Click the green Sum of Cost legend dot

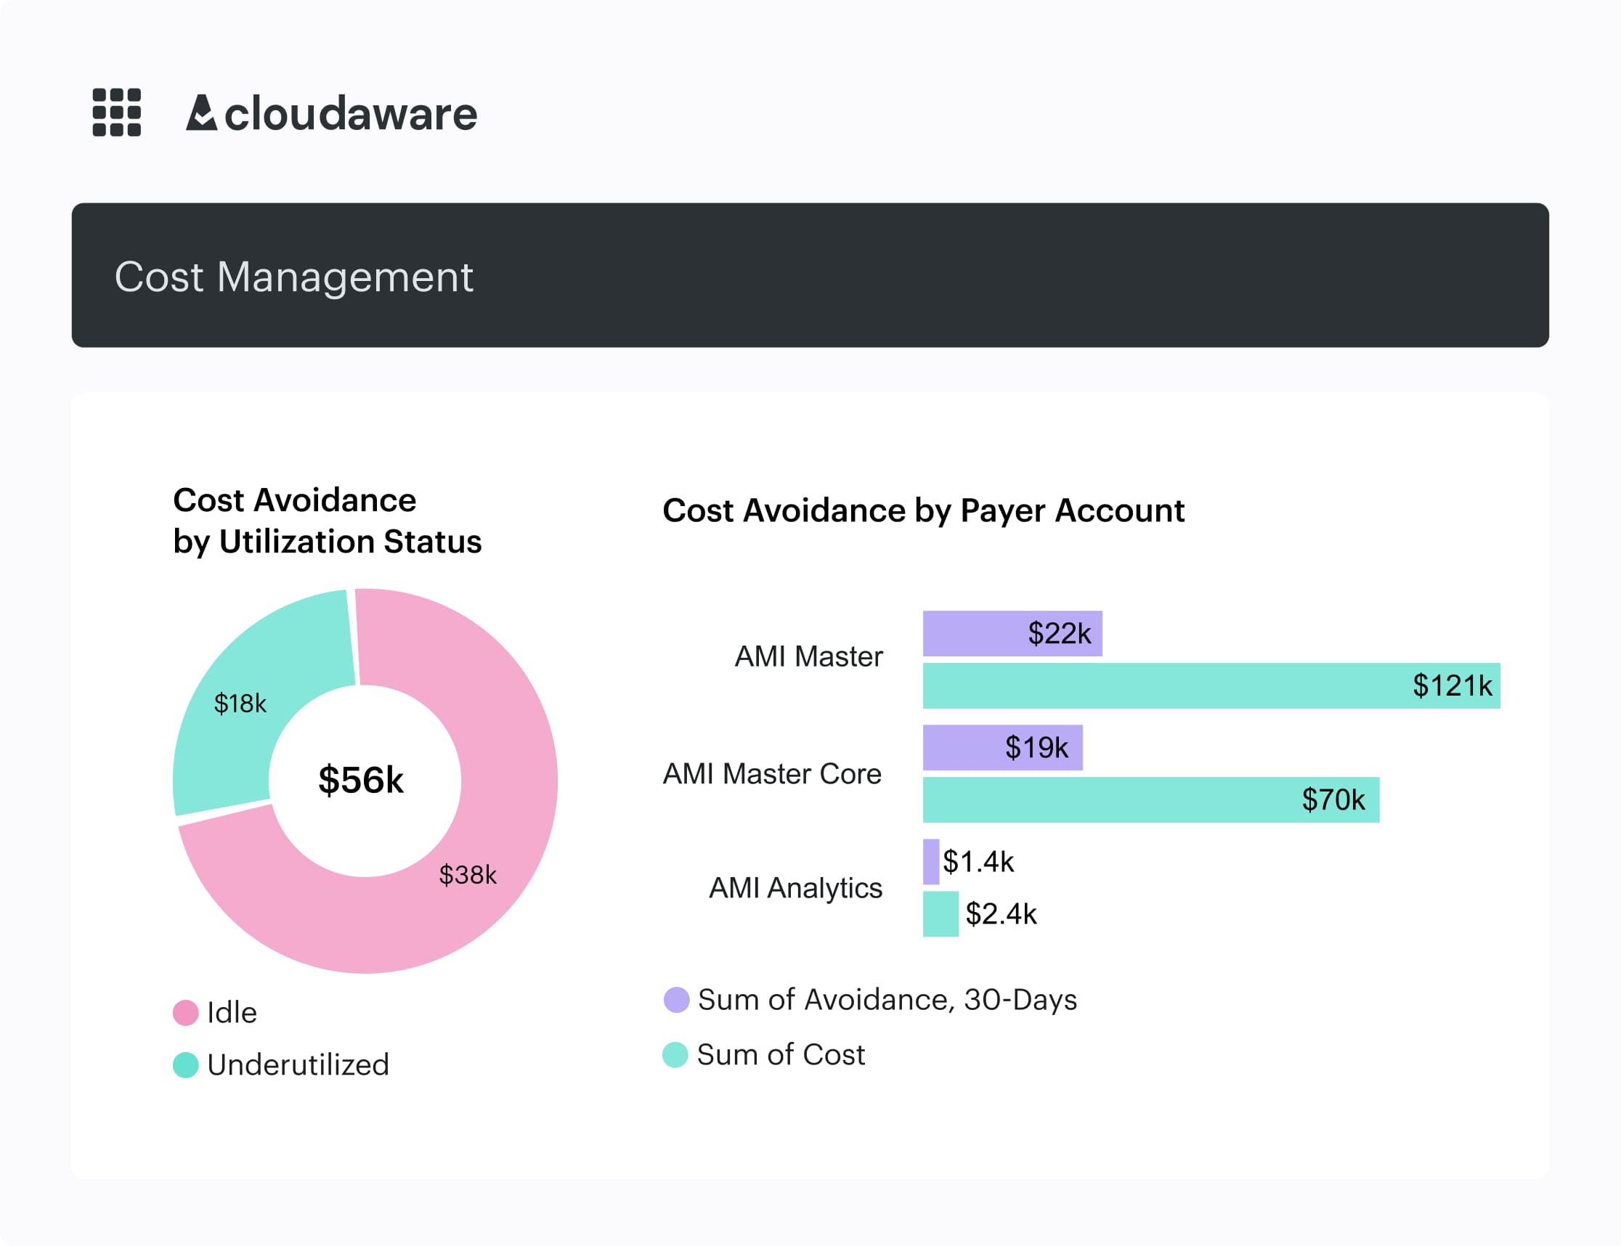pyautogui.click(x=676, y=1054)
